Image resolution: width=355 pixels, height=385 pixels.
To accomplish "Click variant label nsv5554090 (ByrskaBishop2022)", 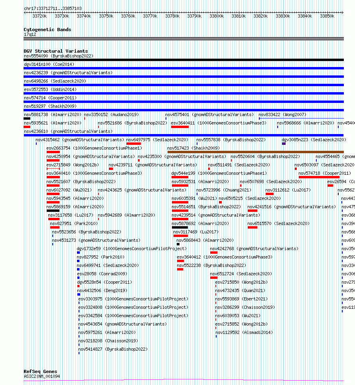I will (x=59, y=56).
